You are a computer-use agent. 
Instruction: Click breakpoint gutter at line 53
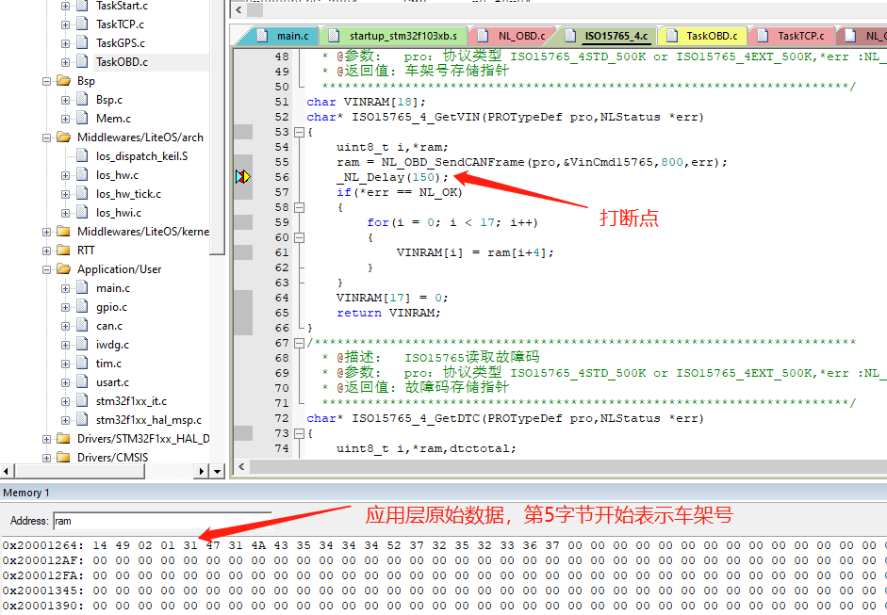[243, 132]
